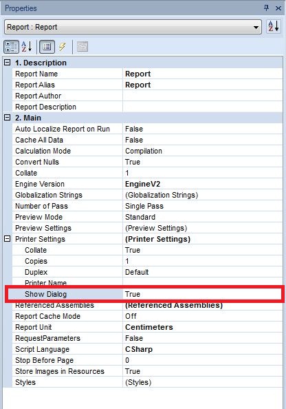Open the Report : Report object dropdown
This screenshot has width=286, height=409.
(x=133, y=27)
